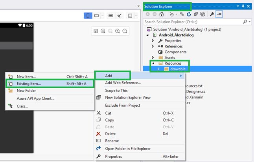
Task: Select Cut from context menu
Action: click(140, 113)
